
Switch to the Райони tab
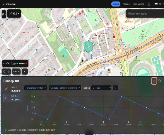(126, 4)
